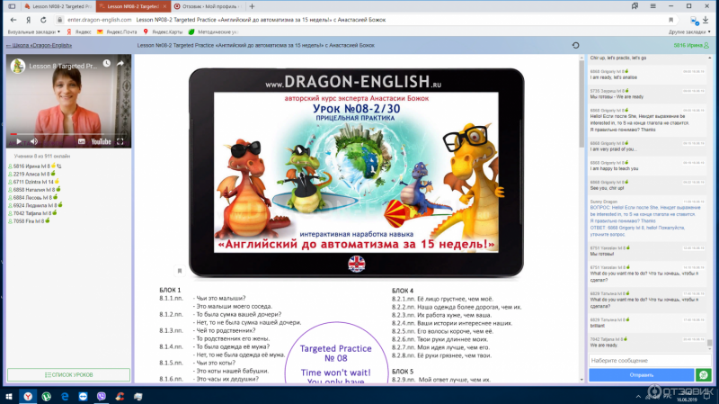Open browser downloads arrow icon
Screen dimensions: 719x404
pos(706,20)
